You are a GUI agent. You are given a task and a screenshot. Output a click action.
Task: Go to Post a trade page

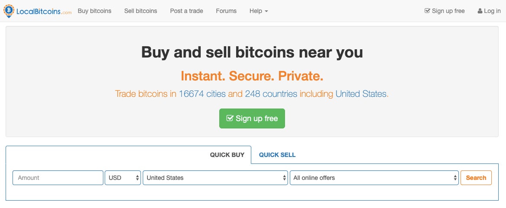pos(186,11)
